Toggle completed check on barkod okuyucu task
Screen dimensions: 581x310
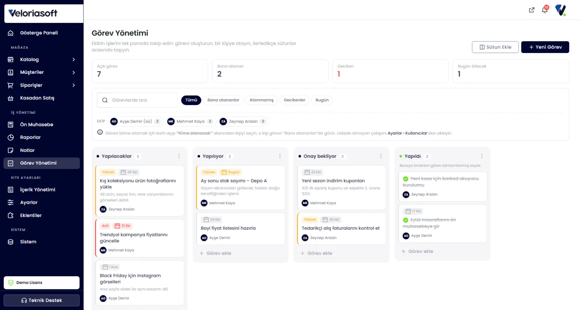(x=406, y=179)
